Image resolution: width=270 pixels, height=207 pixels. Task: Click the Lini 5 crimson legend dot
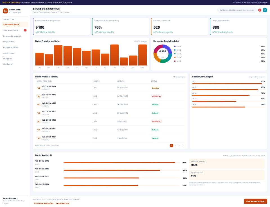click(175, 61)
